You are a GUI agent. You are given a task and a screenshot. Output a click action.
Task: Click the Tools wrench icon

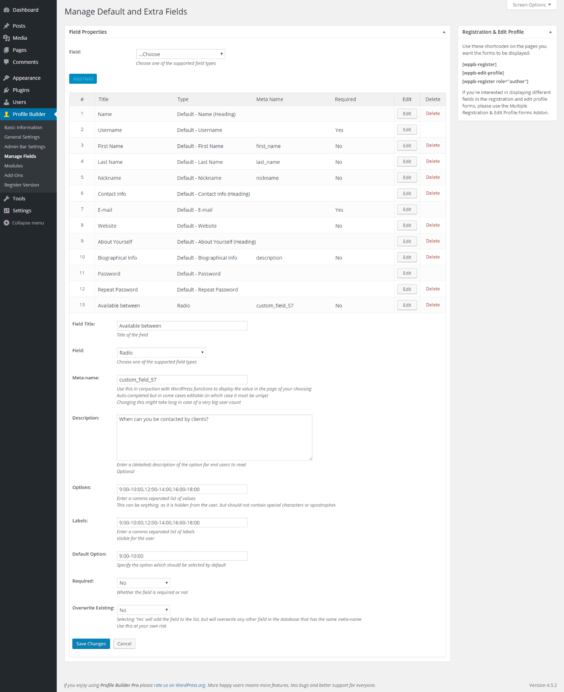(x=6, y=199)
